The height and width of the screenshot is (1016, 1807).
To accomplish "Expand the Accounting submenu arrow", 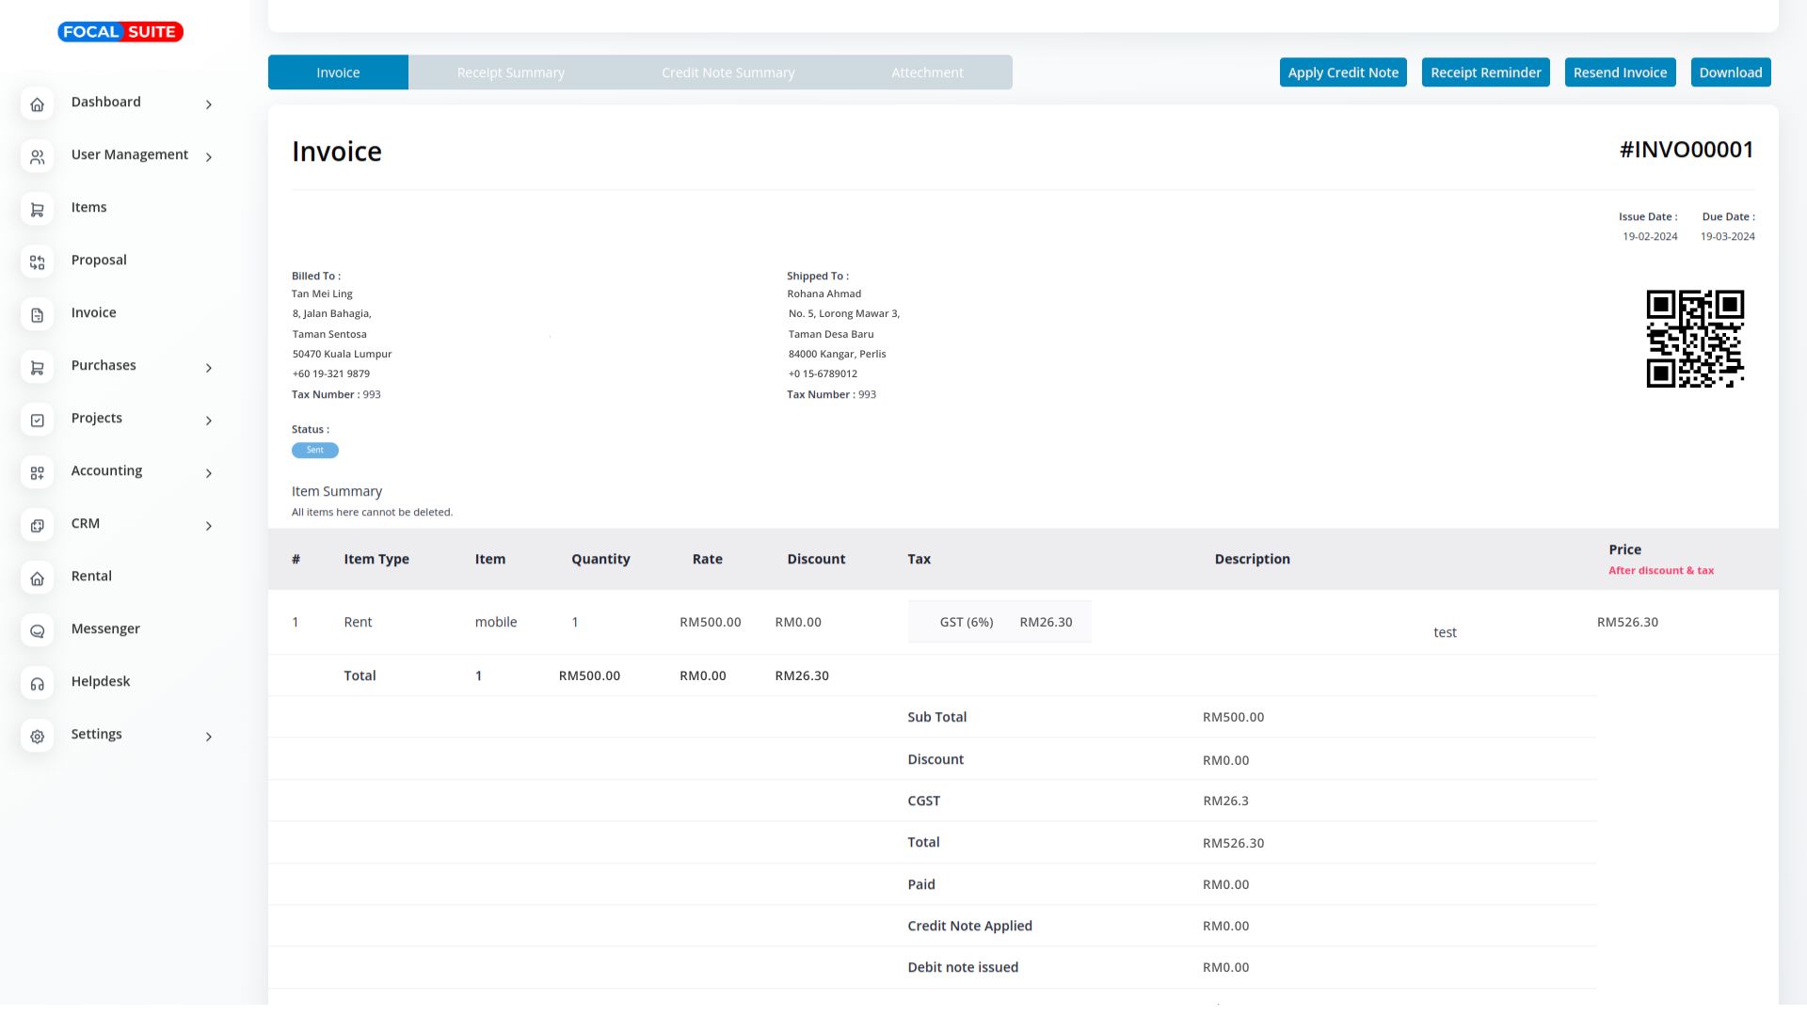I will 209,473.
